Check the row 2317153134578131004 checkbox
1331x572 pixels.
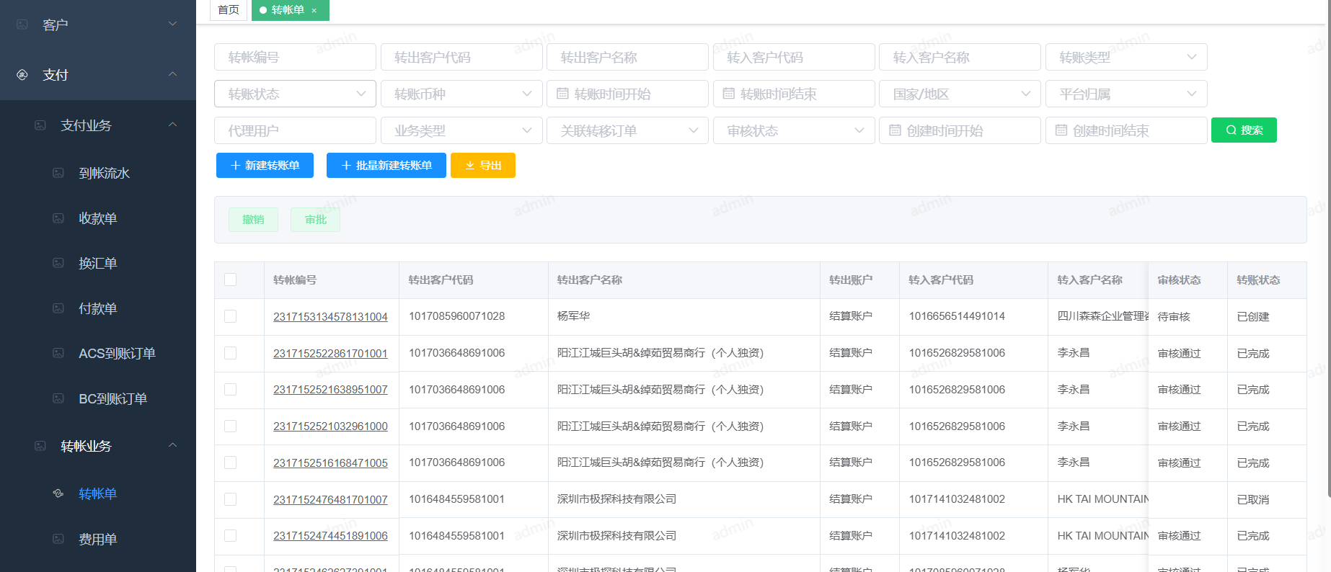(x=230, y=316)
